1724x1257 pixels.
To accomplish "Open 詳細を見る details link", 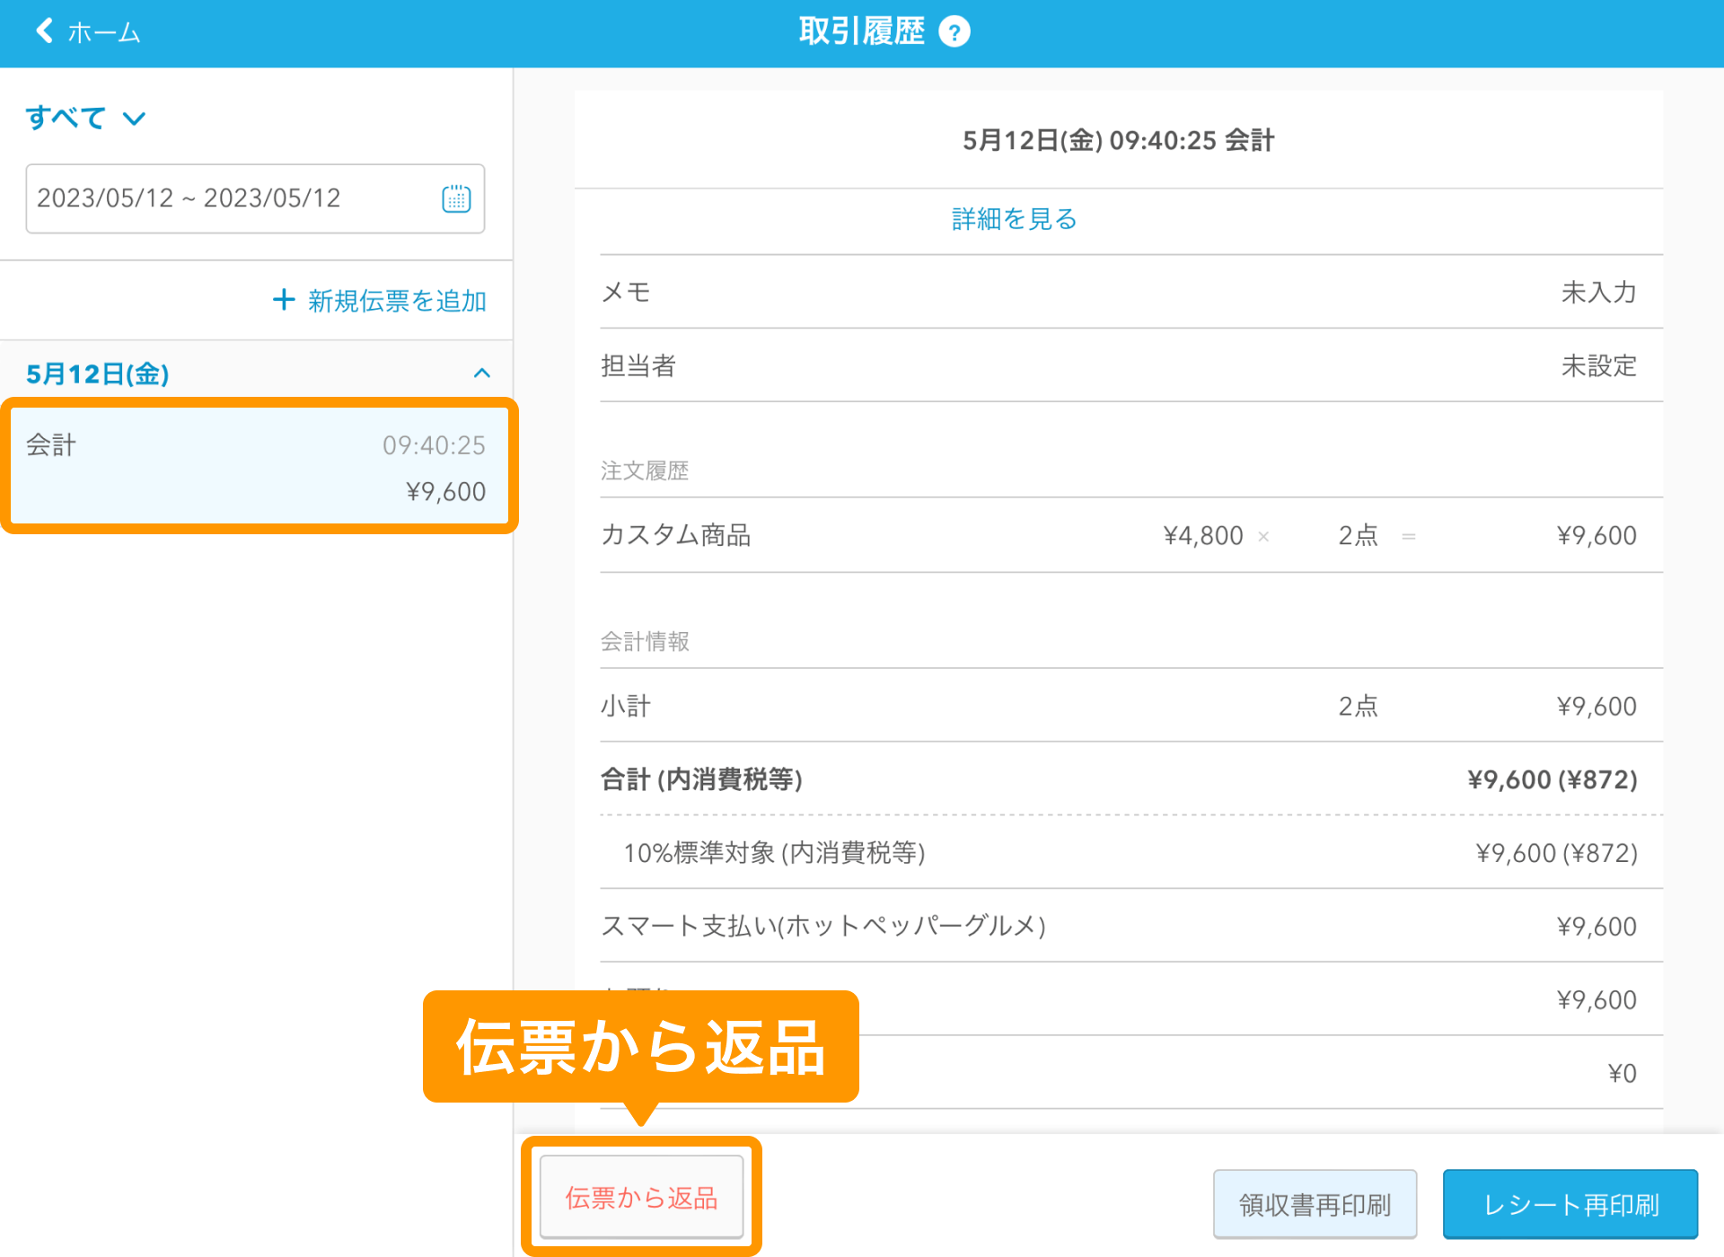I will [1012, 218].
